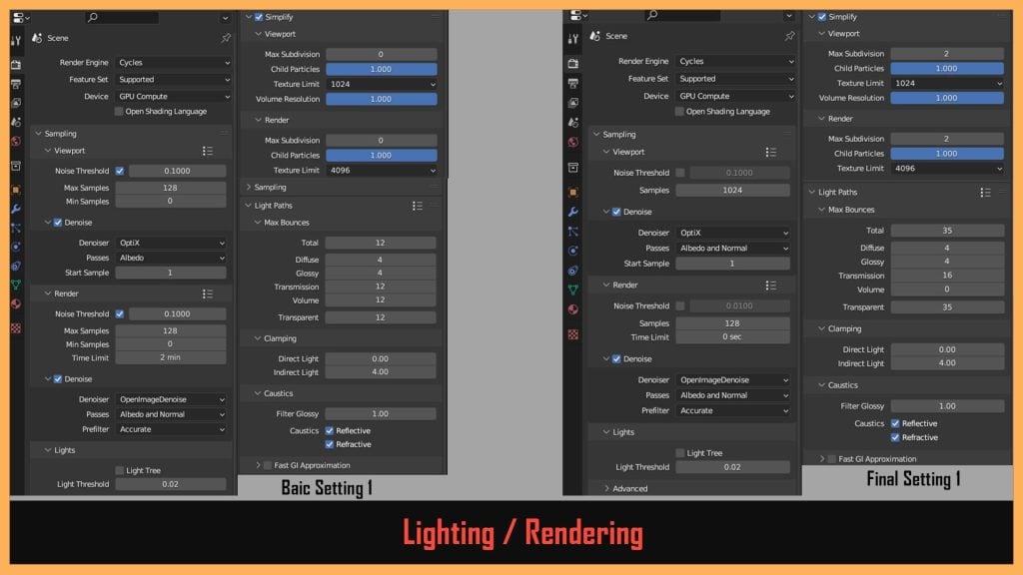
Task: Click search field atop Basic Setting panel
Action: (122, 17)
